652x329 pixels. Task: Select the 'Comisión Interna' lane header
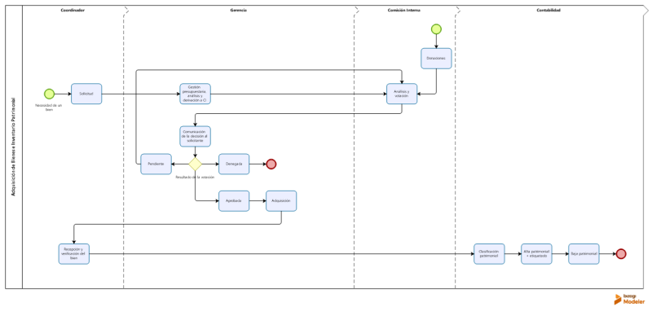tap(404, 11)
